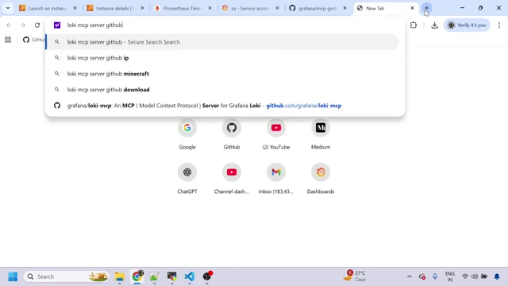
Task: Open the grafana/loki-mcp GitHub suggestion
Action: (x=222, y=106)
